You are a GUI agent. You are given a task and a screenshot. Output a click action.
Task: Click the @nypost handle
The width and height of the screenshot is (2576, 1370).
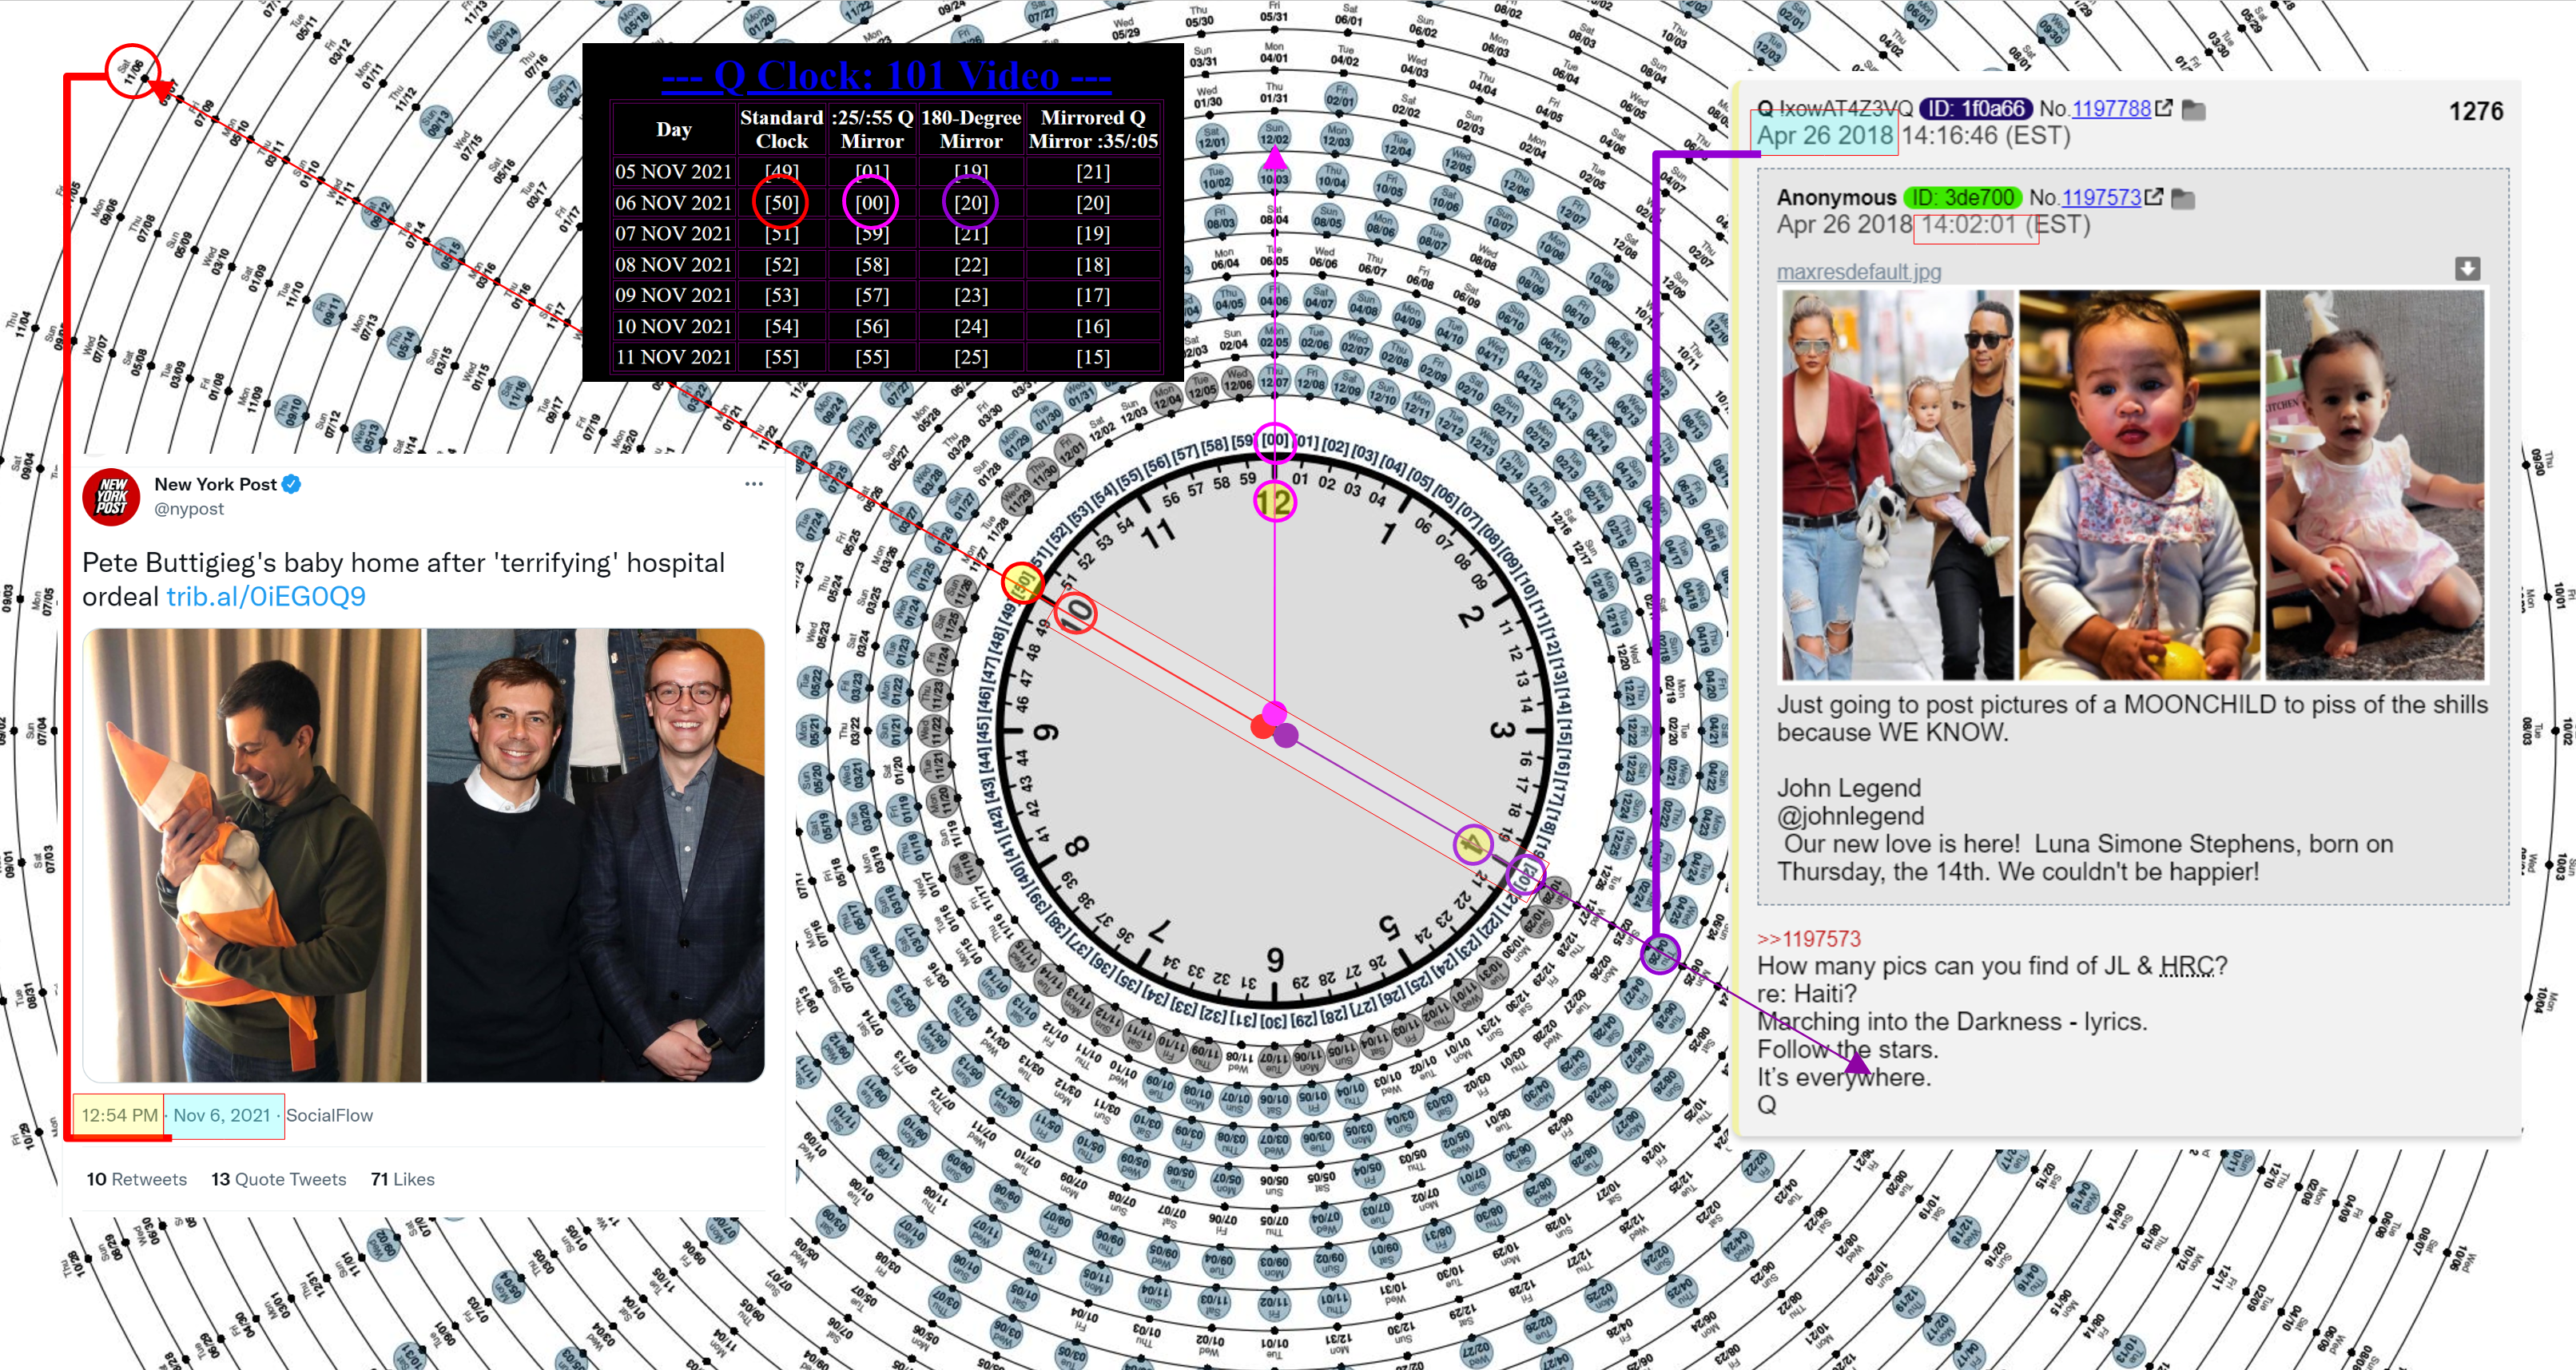189,508
